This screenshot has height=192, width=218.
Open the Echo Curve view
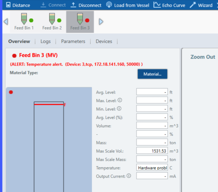(169, 5)
